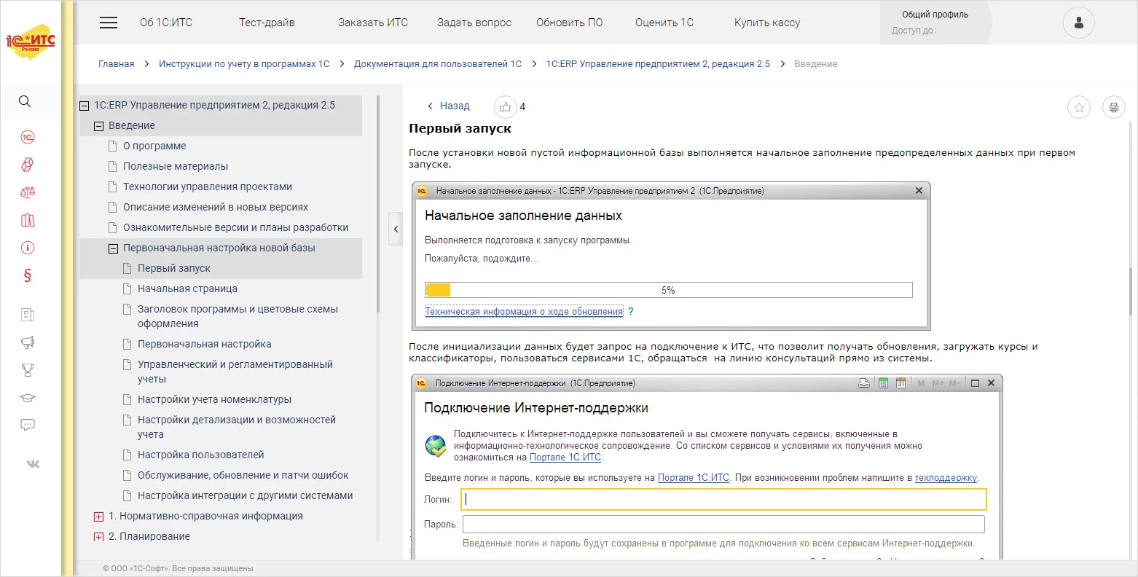Click the Главная breadcrumb link

coord(117,64)
